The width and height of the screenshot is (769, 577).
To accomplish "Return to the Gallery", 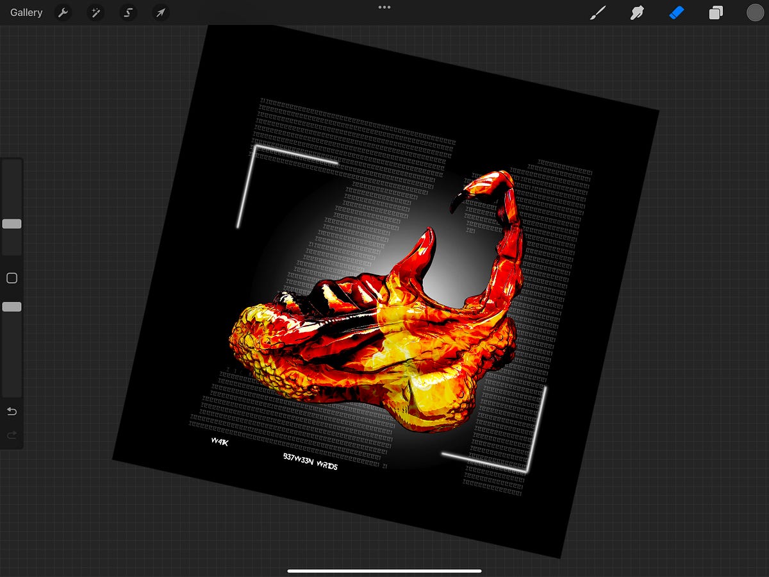I will (x=26, y=12).
